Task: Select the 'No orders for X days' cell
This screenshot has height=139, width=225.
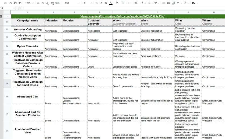Action: point(157,63)
